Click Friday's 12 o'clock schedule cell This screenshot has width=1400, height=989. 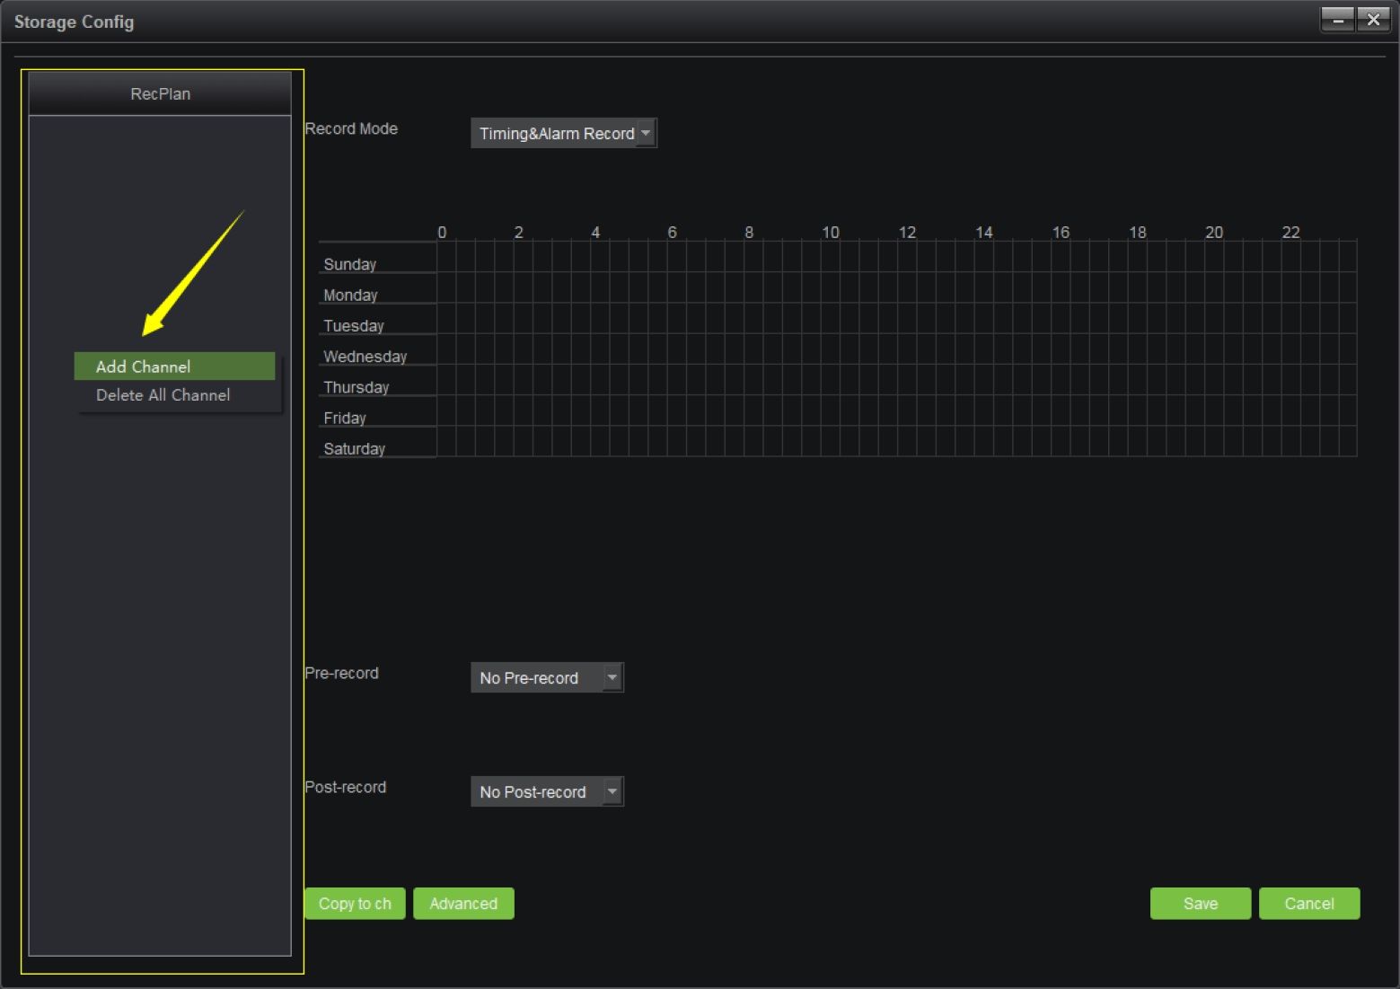coord(907,411)
